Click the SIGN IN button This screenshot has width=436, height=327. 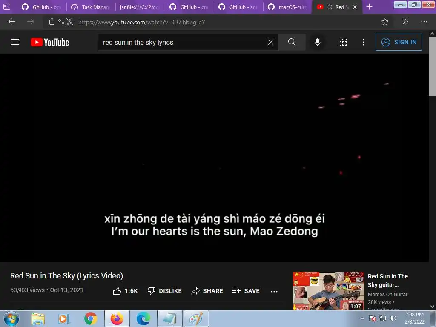(399, 42)
